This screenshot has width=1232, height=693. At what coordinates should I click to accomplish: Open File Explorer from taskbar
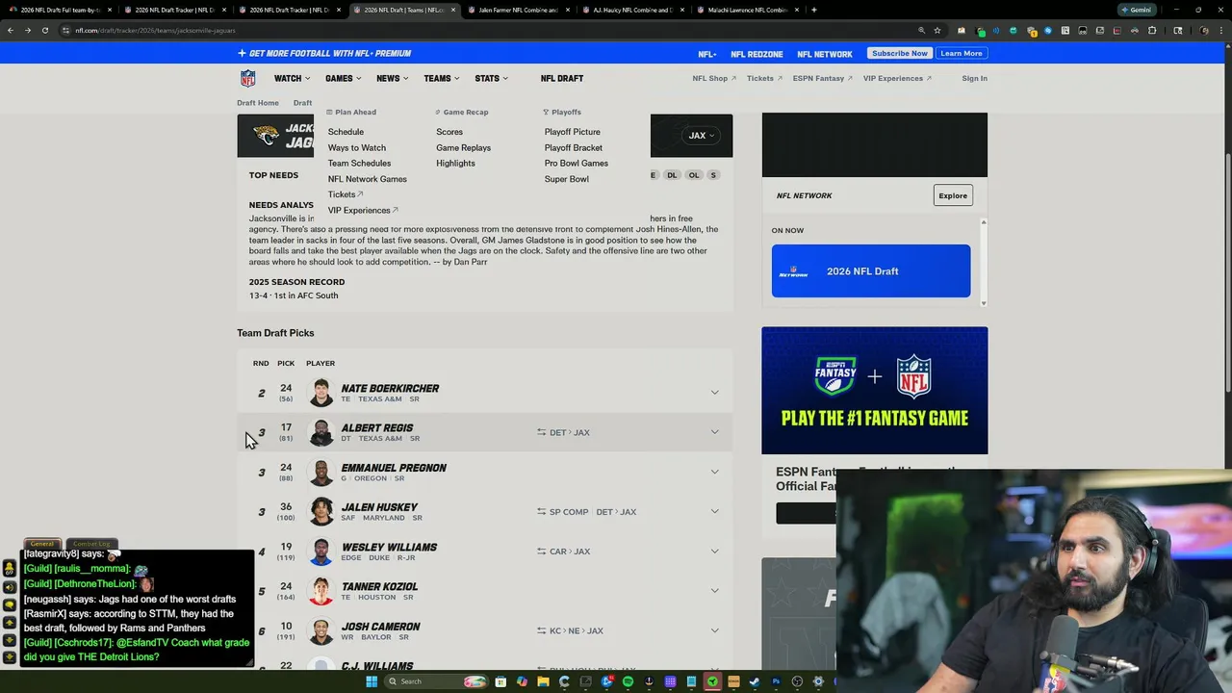coord(543,681)
